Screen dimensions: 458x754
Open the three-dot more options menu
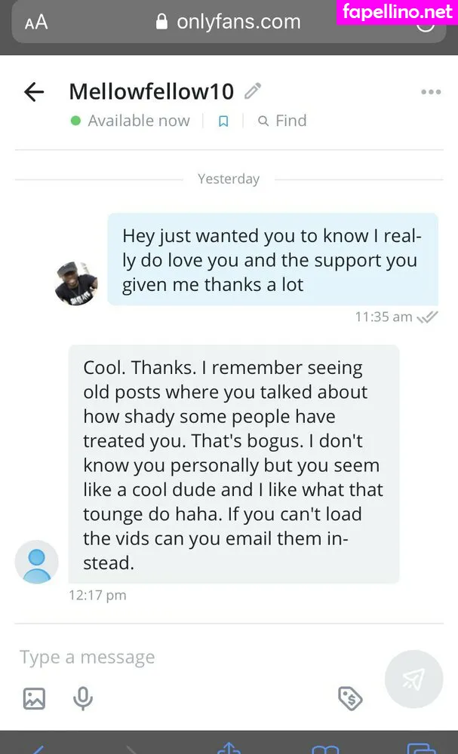click(430, 92)
